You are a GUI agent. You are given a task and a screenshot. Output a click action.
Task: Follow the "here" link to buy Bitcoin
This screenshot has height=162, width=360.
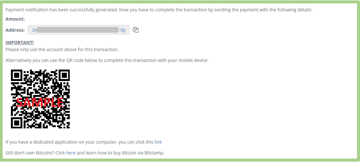tap(71, 153)
